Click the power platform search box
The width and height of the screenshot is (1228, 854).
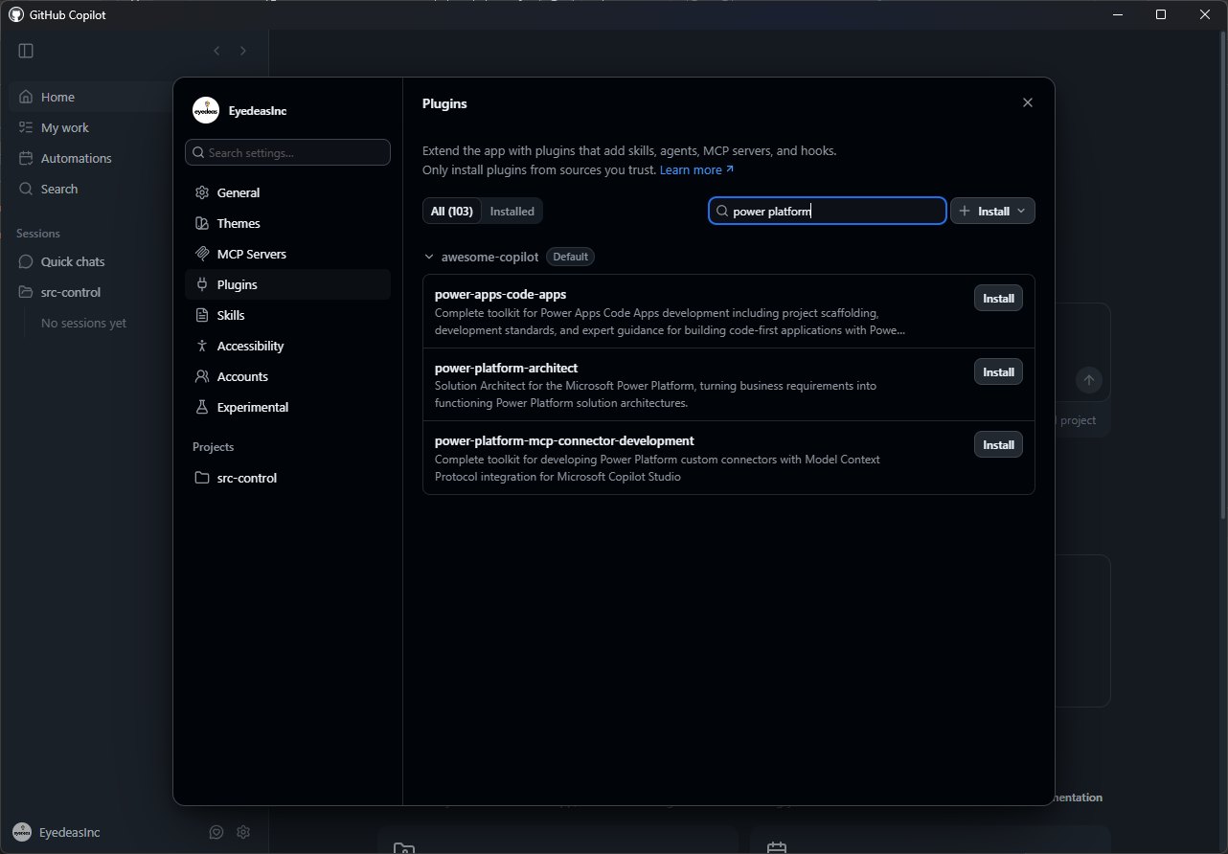point(828,211)
